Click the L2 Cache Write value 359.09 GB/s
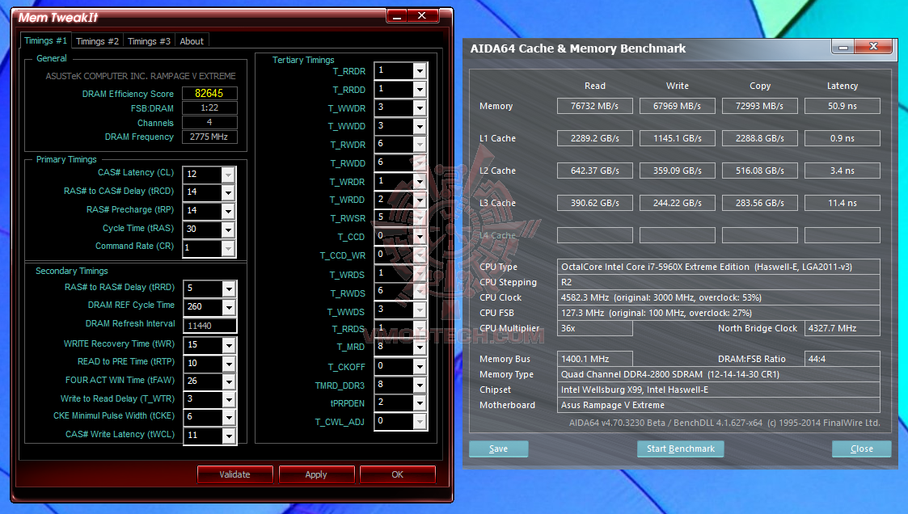 point(677,171)
